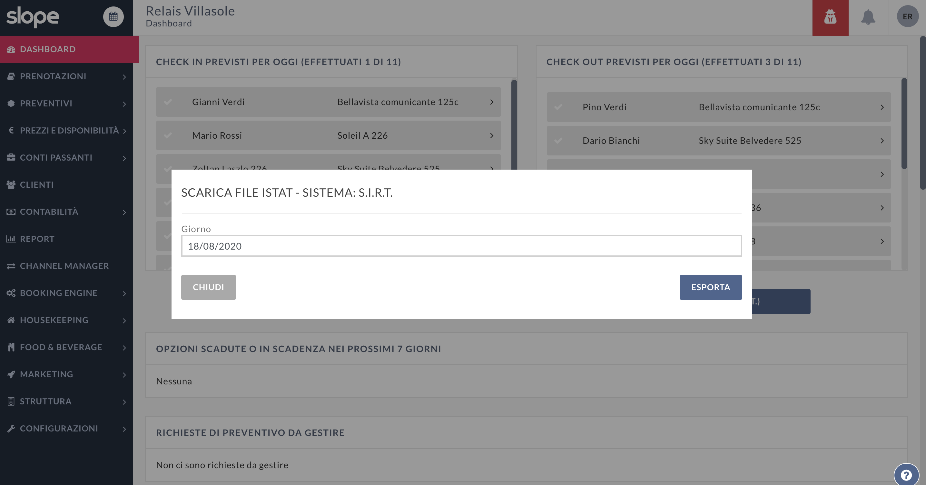Click the help question mark icon

(906, 475)
